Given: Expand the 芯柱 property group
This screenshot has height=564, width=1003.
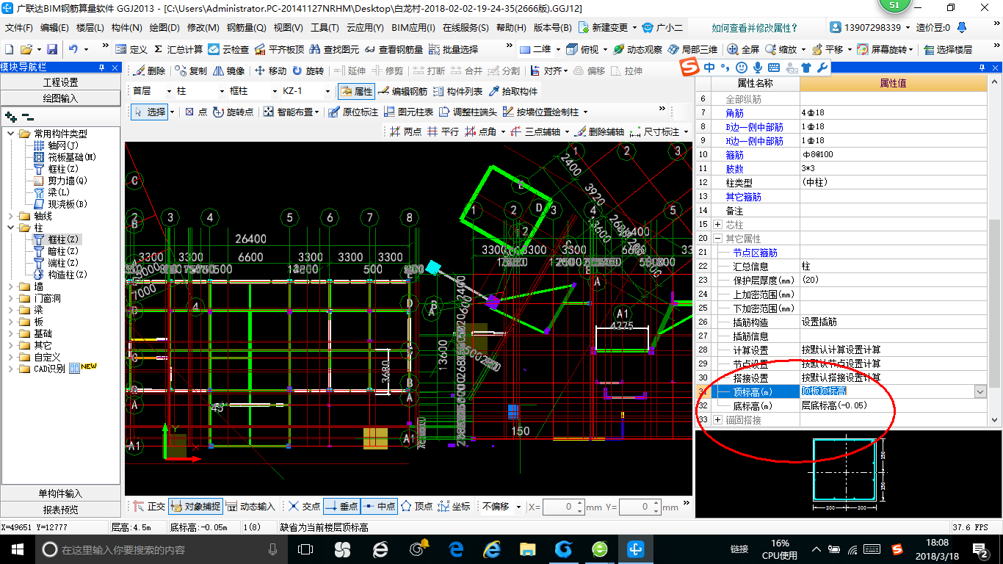Looking at the screenshot, I should [x=717, y=225].
